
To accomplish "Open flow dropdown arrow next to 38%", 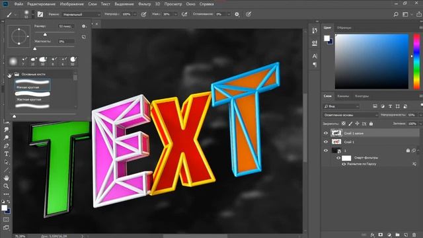I will point(175,15).
